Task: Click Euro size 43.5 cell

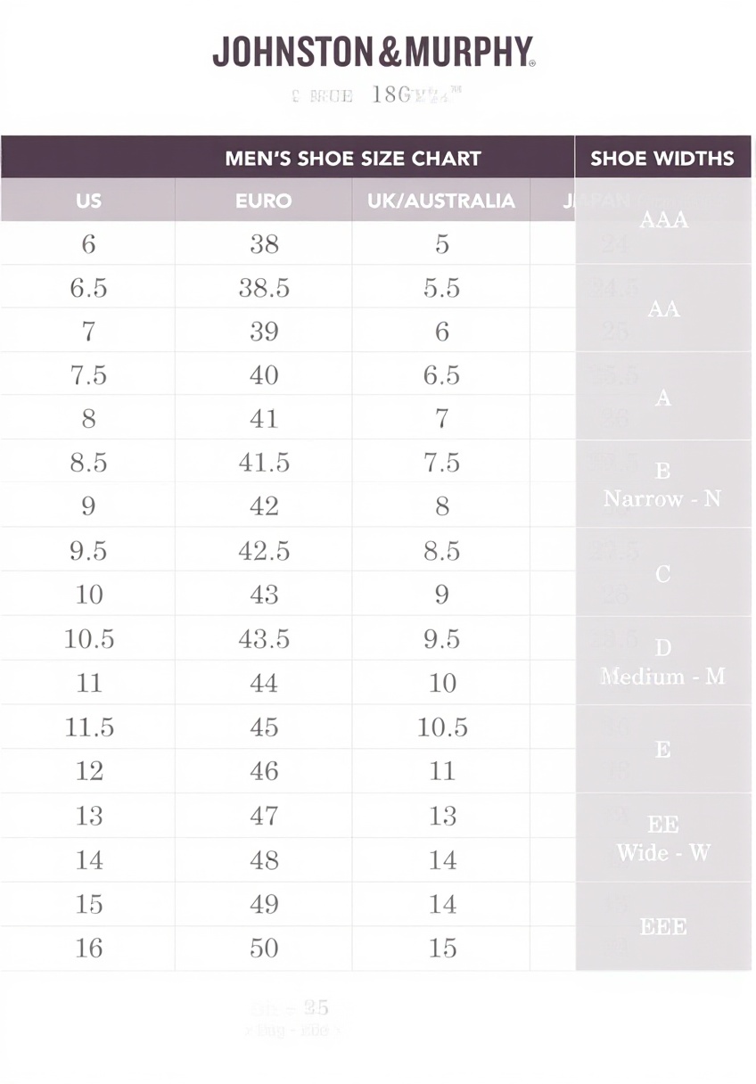Action: coord(264,639)
